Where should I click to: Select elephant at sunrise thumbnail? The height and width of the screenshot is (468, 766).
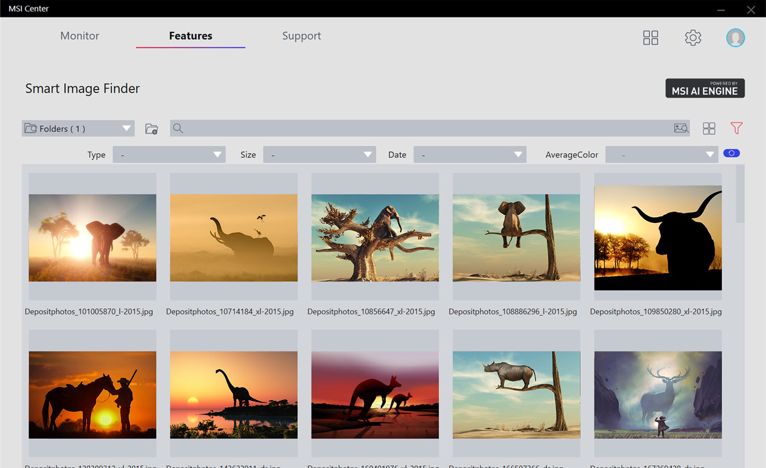(93, 238)
